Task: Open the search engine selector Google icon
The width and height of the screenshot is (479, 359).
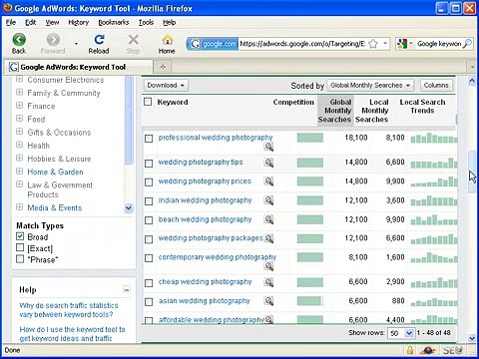Action: (x=402, y=44)
